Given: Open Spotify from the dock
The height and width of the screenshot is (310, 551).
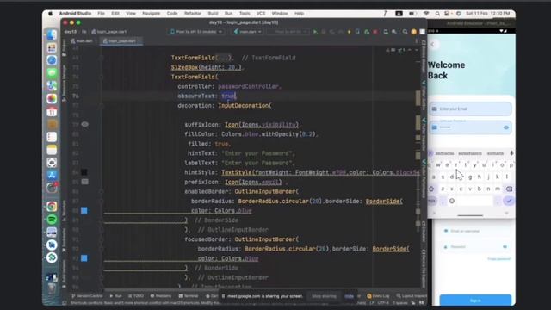Looking at the screenshot, I should pyautogui.click(x=52, y=220).
